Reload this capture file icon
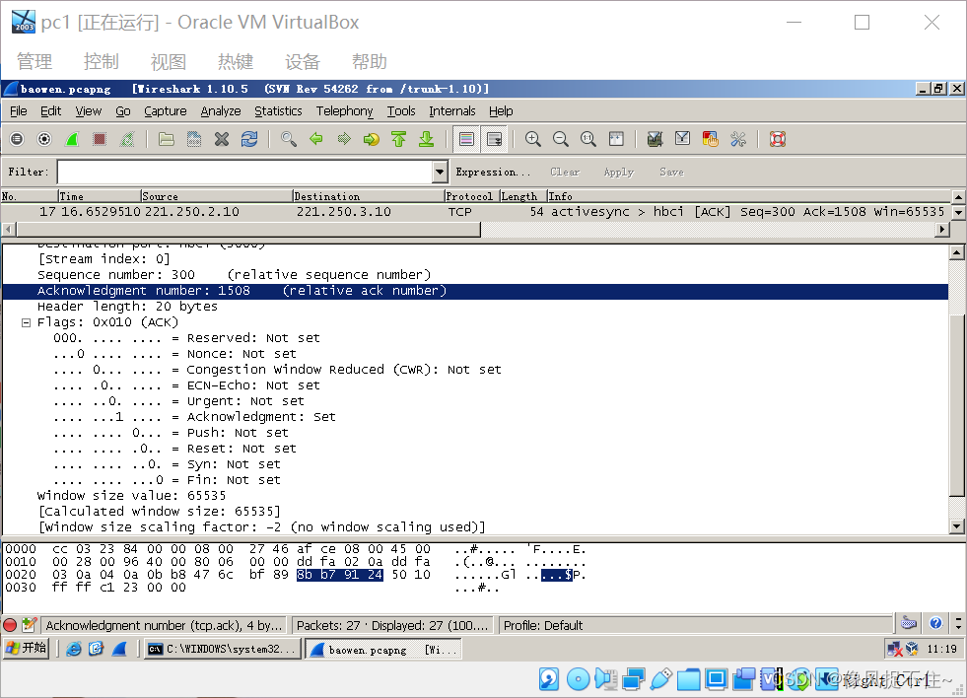The height and width of the screenshot is (698, 967). point(249,139)
